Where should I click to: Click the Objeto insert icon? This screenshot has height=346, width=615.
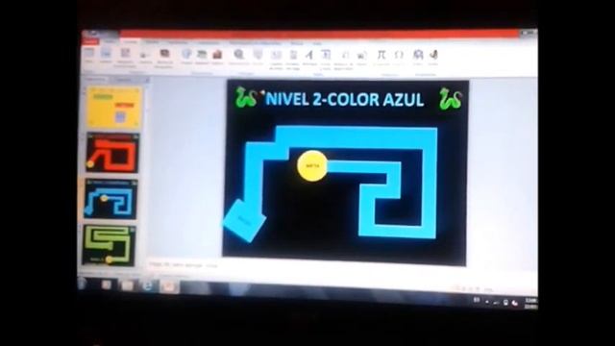pyautogui.click(x=361, y=58)
